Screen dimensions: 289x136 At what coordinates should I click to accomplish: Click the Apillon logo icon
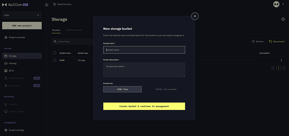pyautogui.click(x=4, y=5)
